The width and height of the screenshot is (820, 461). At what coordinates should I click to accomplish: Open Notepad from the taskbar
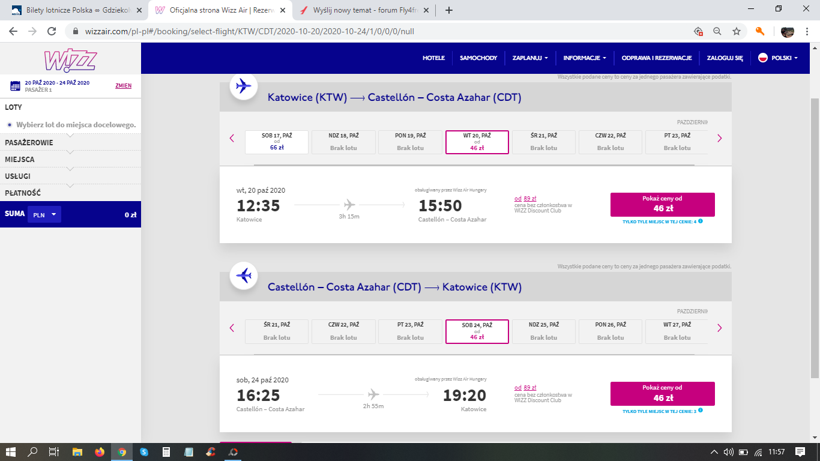coord(188,451)
